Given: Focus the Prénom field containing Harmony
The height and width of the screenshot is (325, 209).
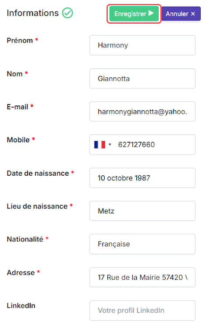Looking at the screenshot, I should point(142,45).
